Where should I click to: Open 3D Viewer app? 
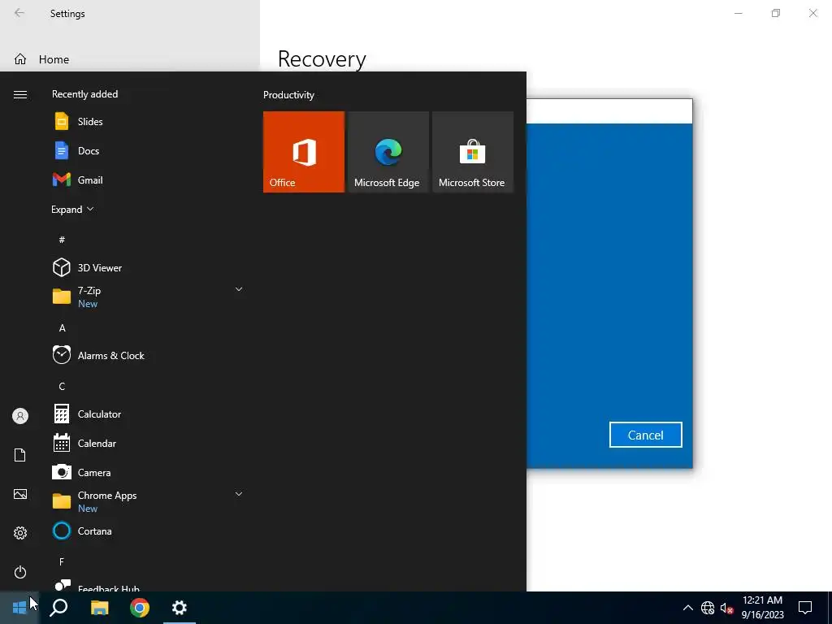148,267
